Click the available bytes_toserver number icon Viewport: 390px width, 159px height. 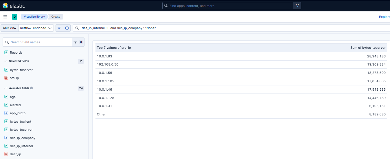[x=6, y=130]
